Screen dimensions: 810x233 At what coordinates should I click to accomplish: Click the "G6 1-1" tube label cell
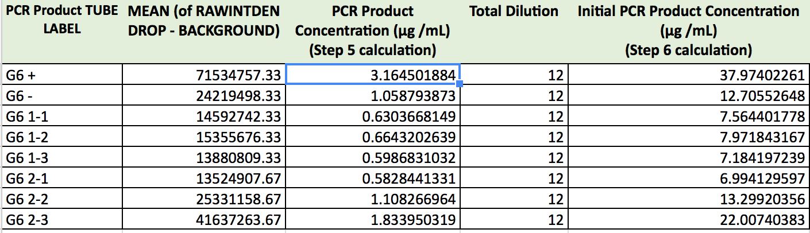tap(61, 116)
